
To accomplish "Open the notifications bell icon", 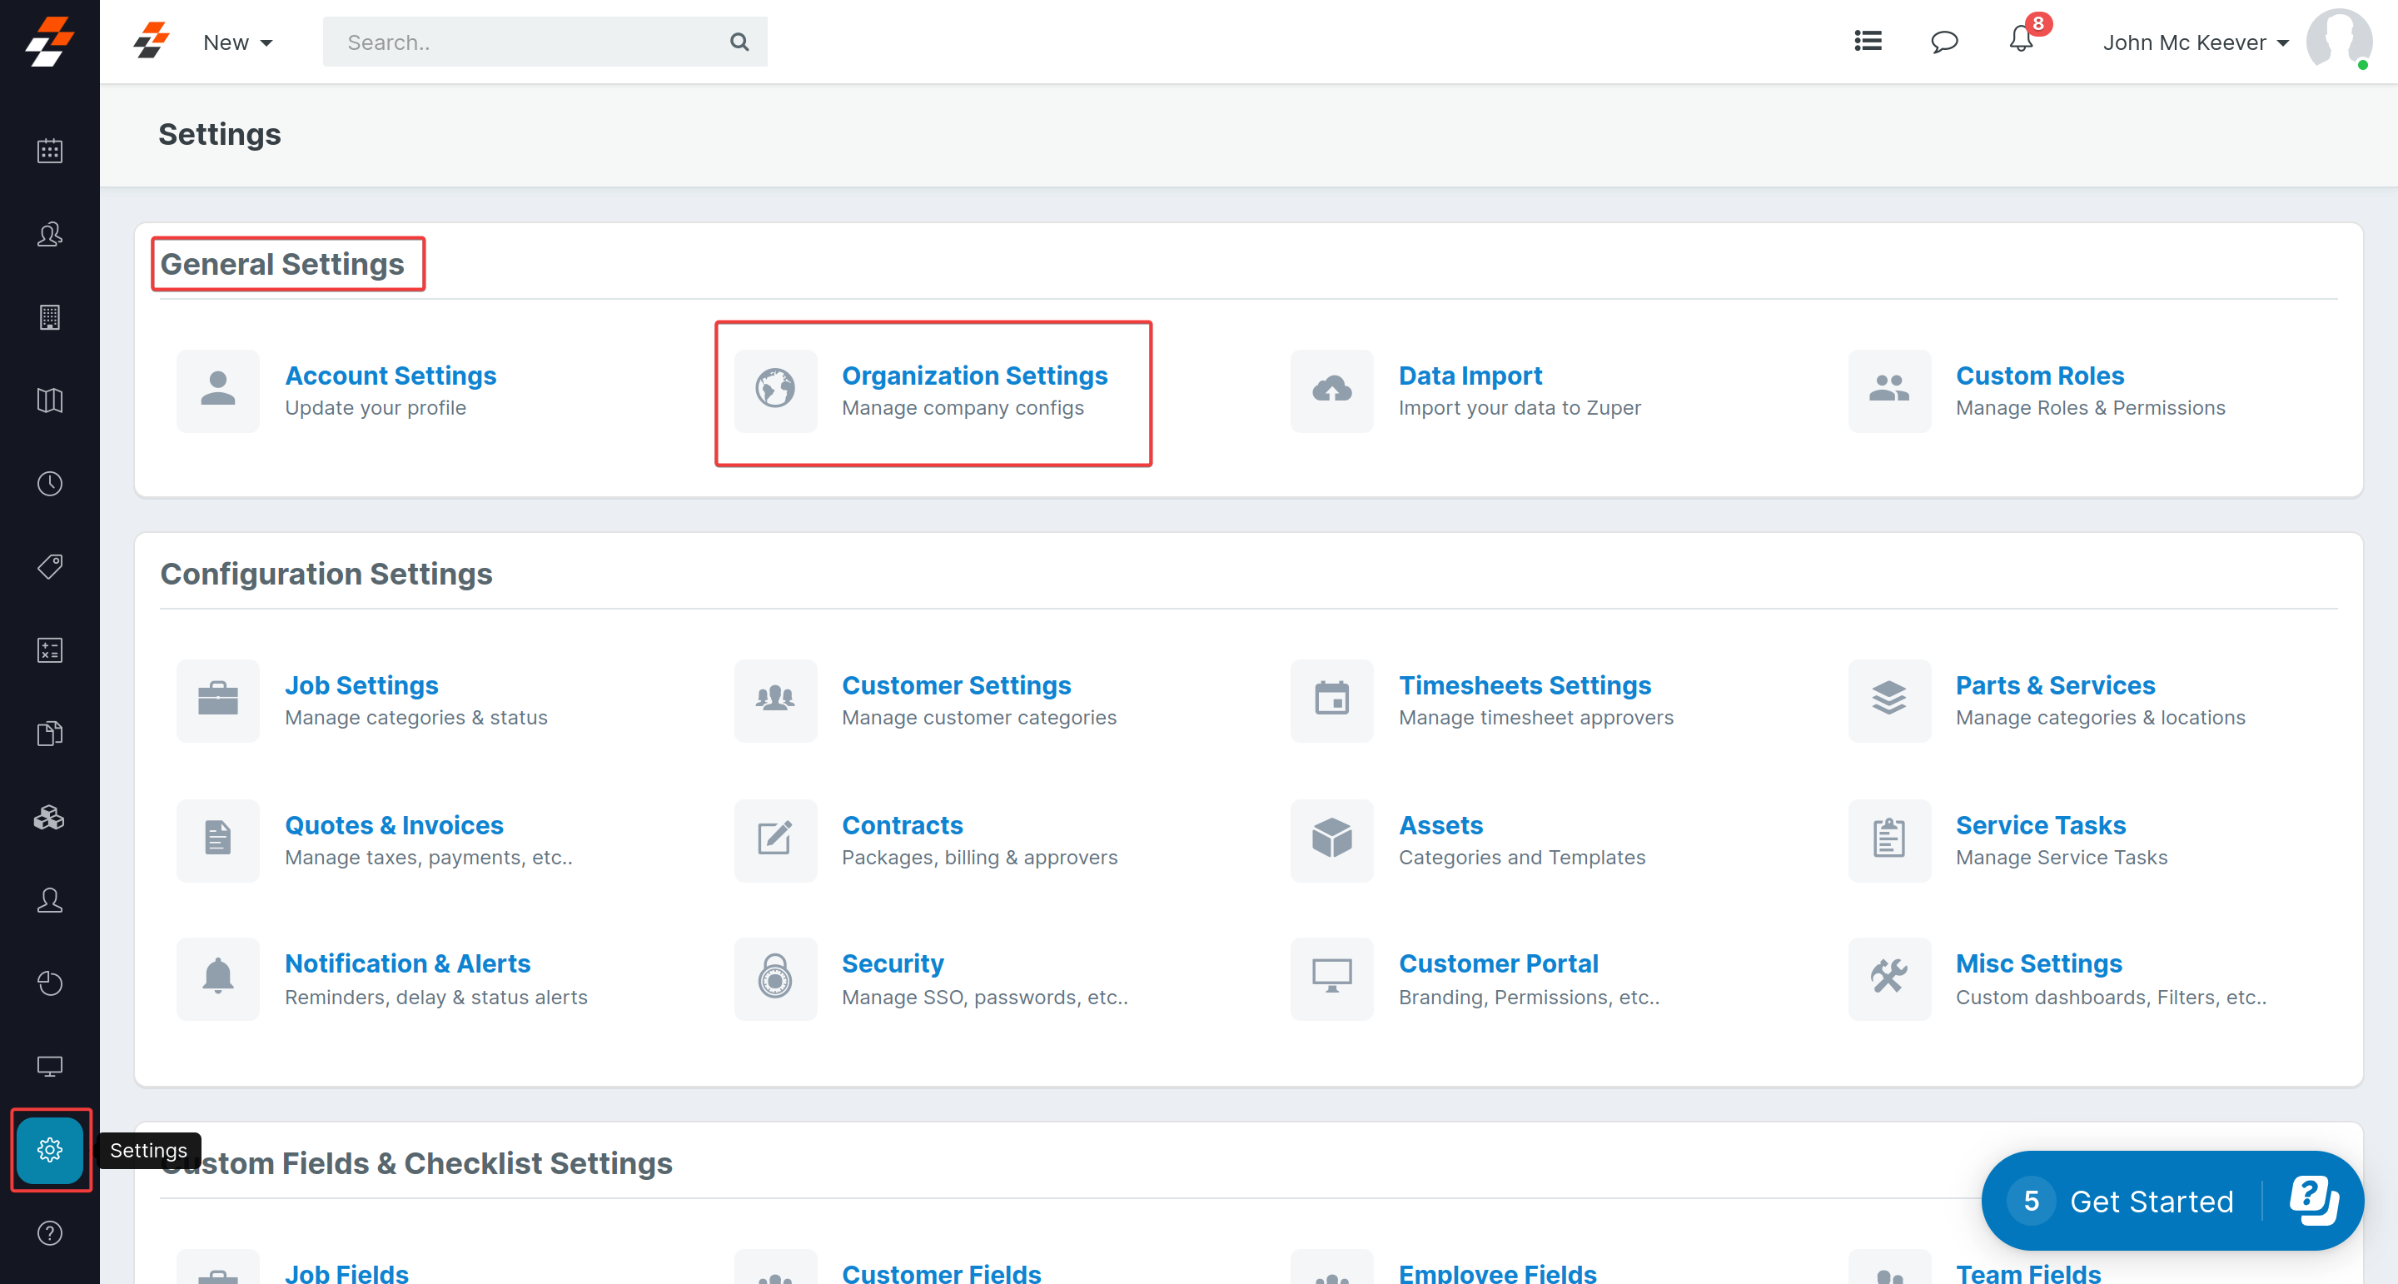I will [2020, 41].
